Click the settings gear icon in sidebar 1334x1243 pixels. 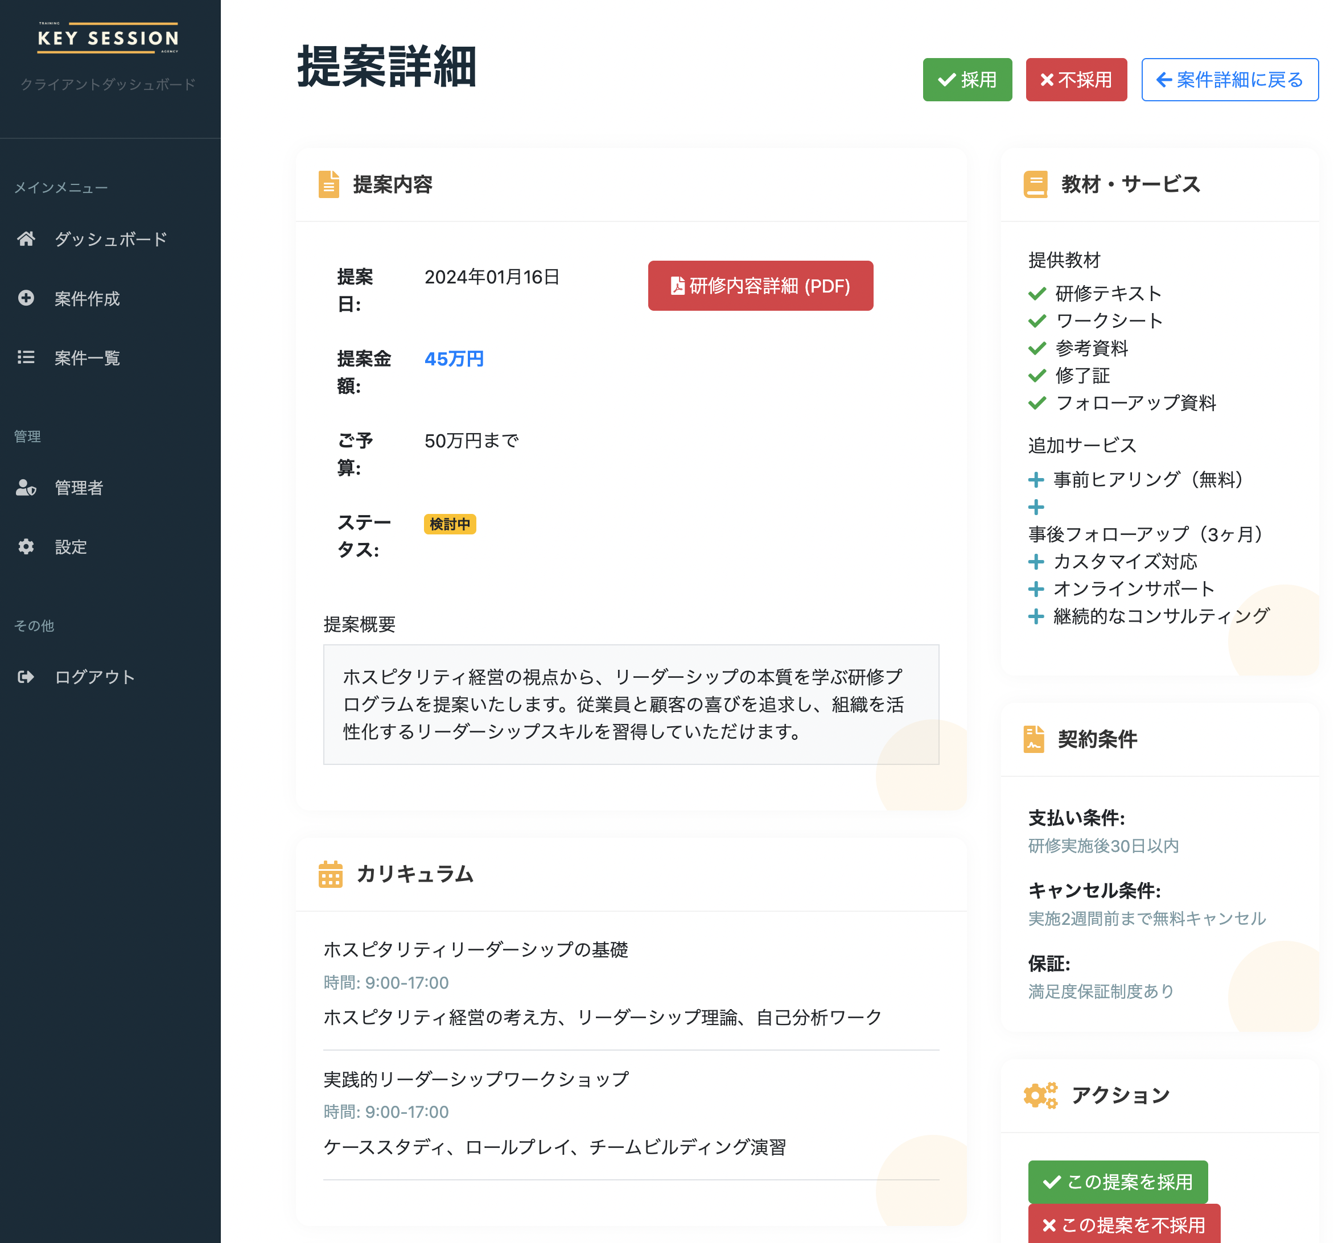[x=26, y=546]
